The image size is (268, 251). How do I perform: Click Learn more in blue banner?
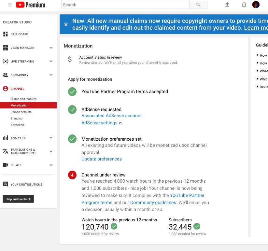[256, 28]
